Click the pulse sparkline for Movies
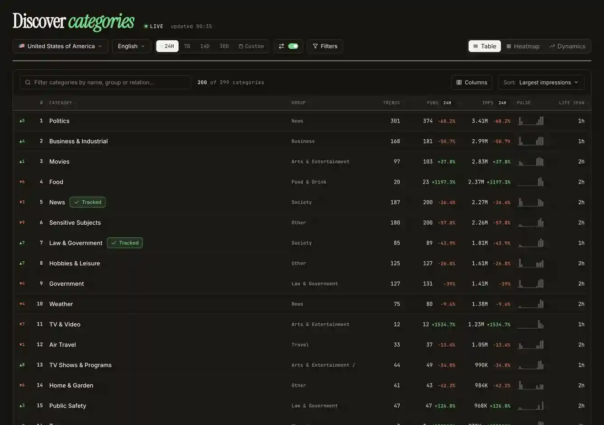Screen dimensions: 604x425 tap(530, 161)
